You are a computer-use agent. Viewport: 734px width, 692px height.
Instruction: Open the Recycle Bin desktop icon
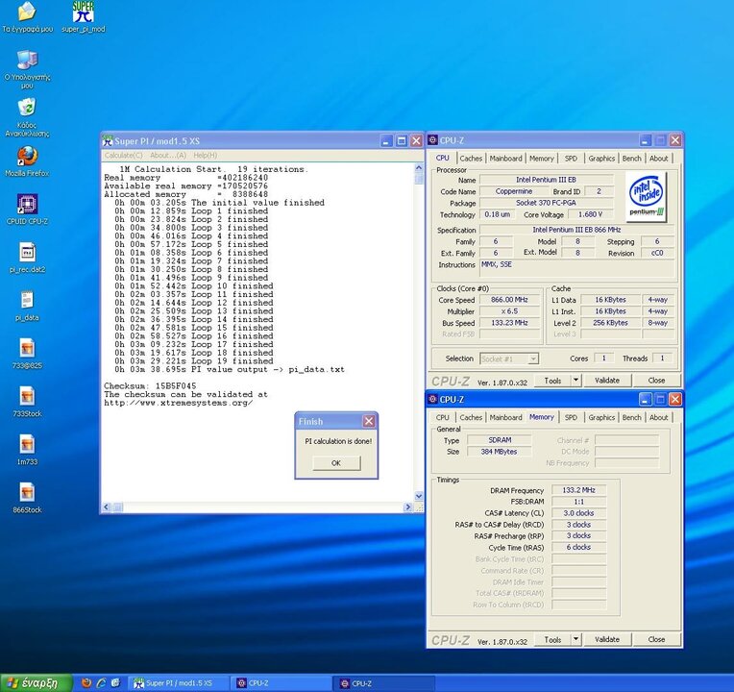pos(27,117)
